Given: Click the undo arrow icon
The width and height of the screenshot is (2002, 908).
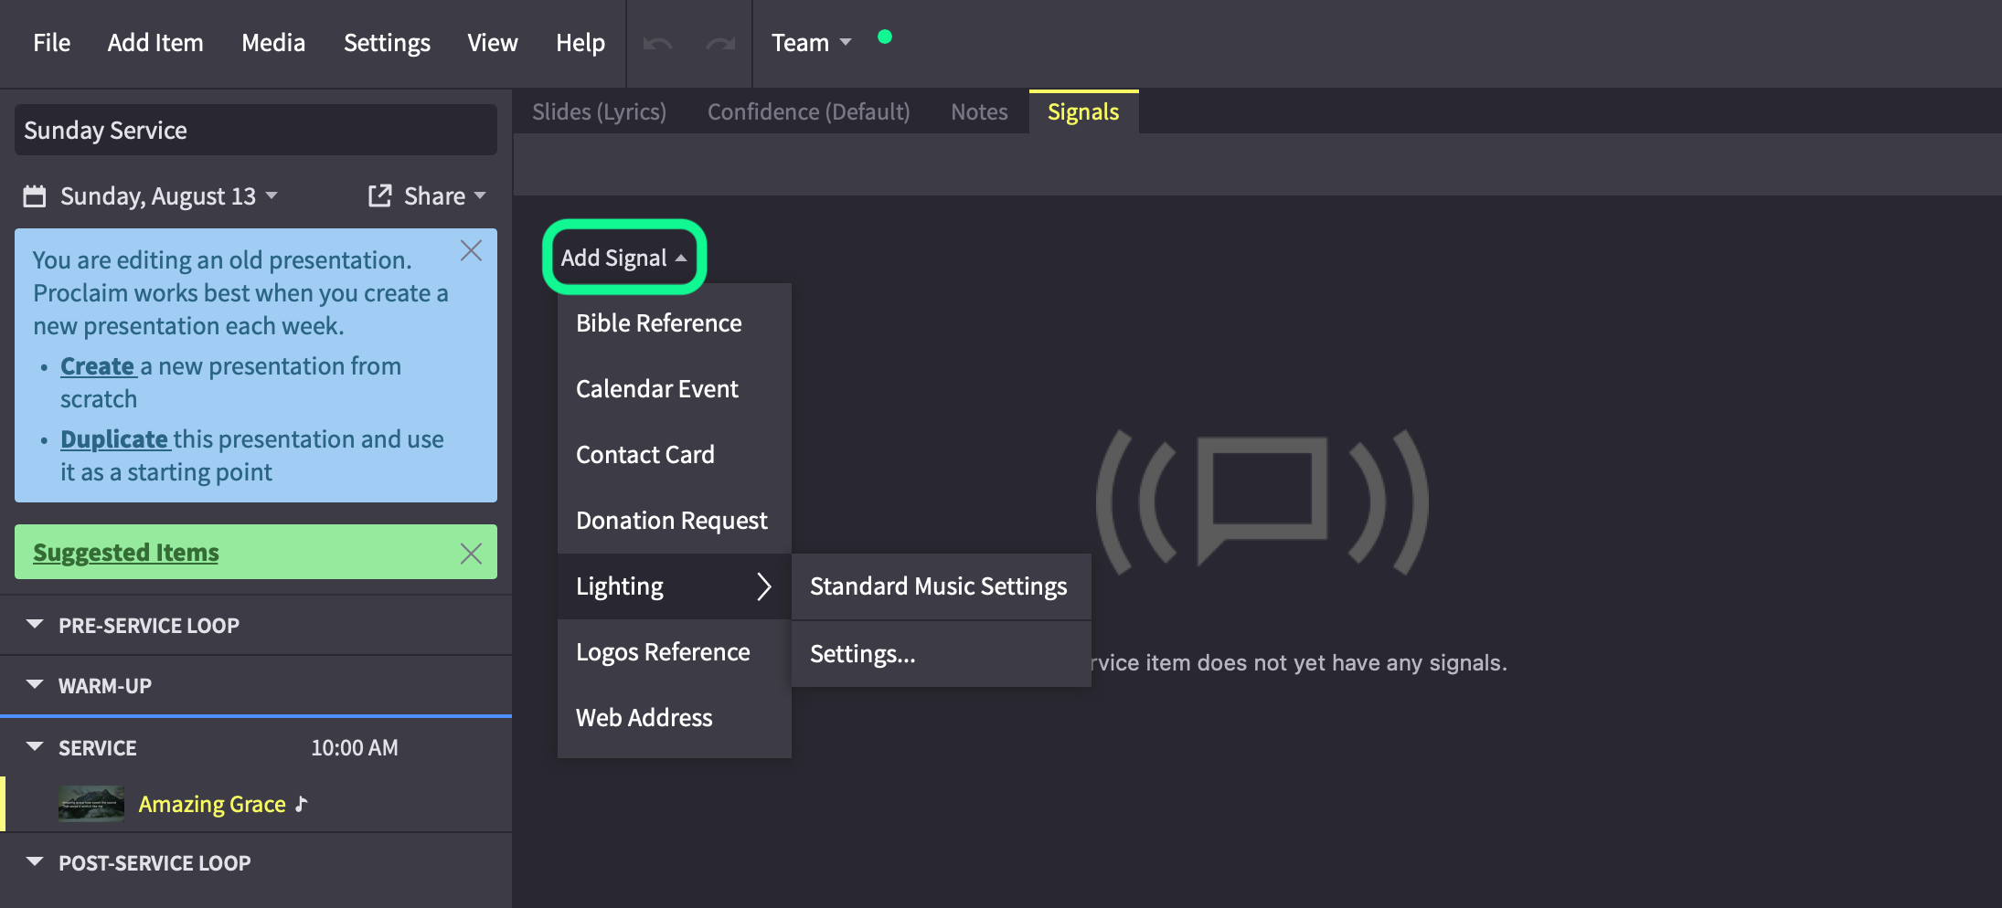Looking at the screenshot, I should tap(657, 43).
